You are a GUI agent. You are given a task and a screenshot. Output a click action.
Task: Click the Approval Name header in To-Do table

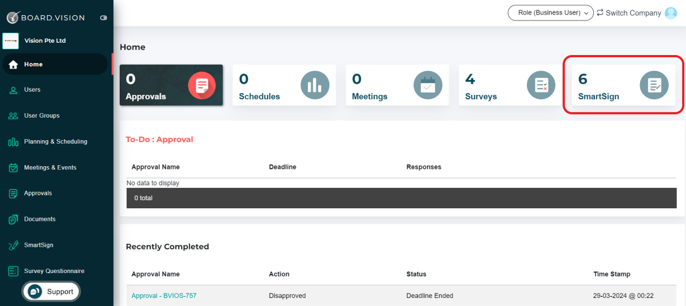click(155, 167)
